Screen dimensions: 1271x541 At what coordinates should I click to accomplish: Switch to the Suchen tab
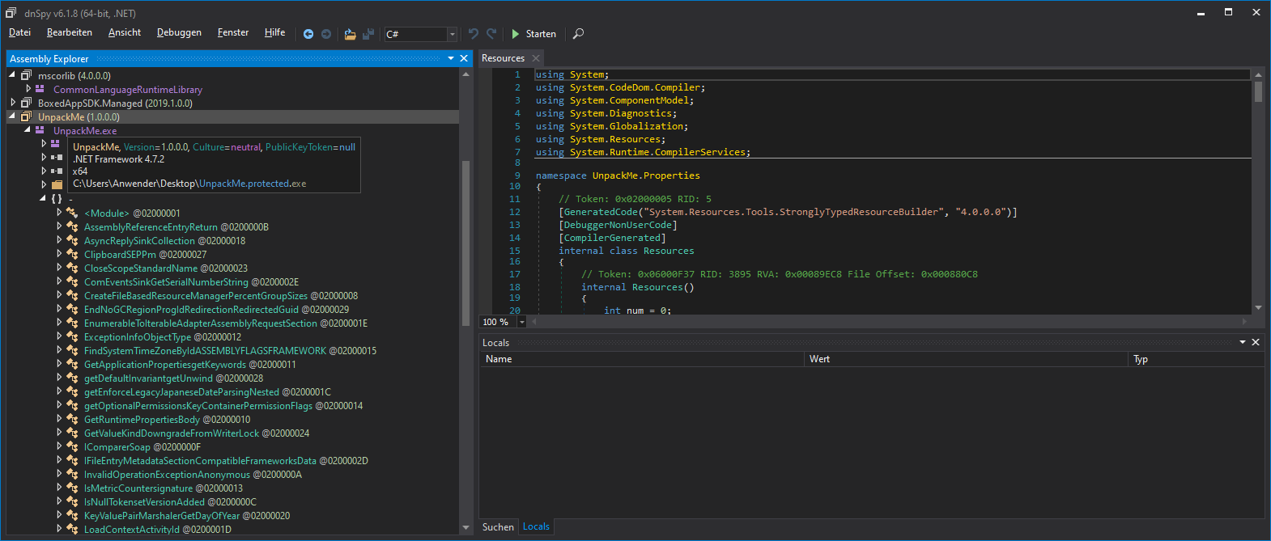[x=498, y=526]
